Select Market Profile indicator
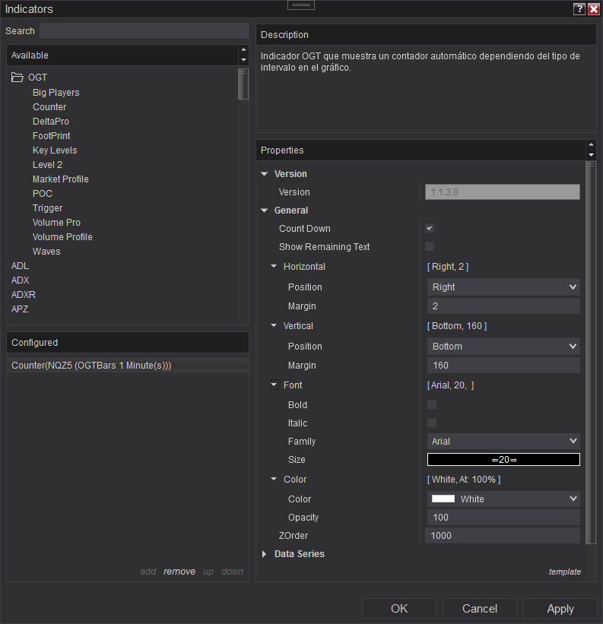The width and height of the screenshot is (603, 624). click(x=61, y=179)
